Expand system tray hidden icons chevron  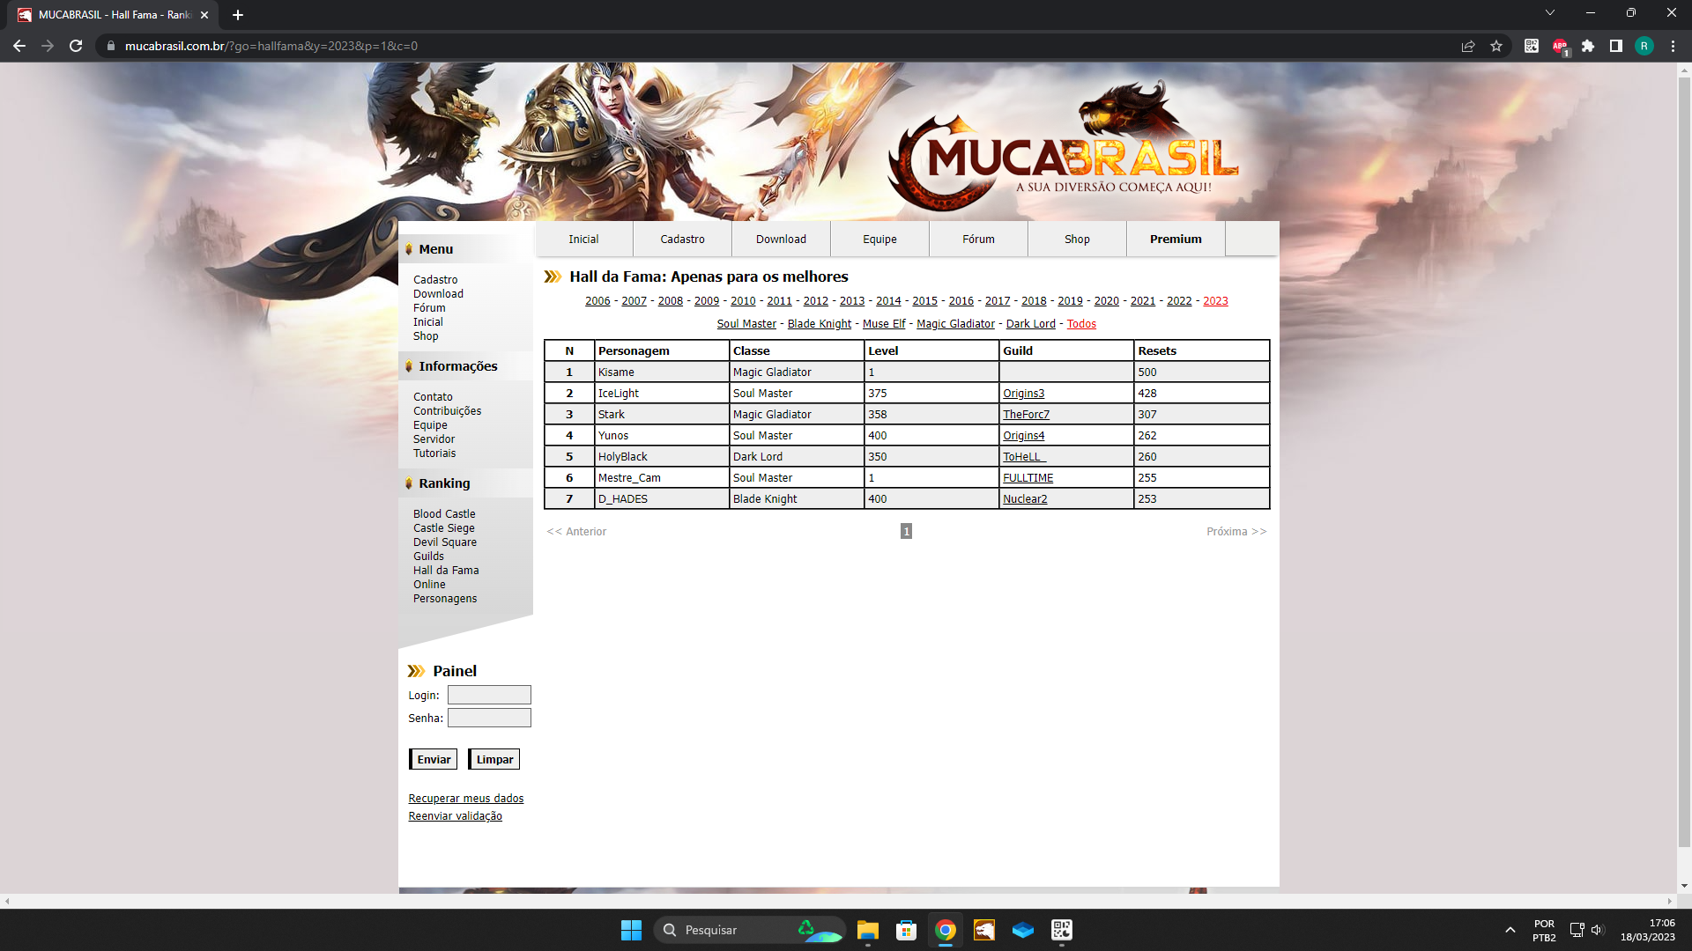[1510, 930]
